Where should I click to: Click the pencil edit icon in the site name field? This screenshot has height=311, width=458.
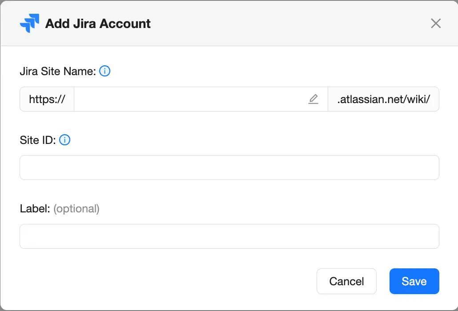pyautogui.click(x=313, y=99)
